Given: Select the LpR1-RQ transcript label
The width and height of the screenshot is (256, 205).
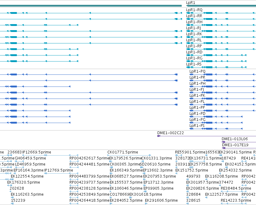Looking at the screenshot, I should pos(194,10).
